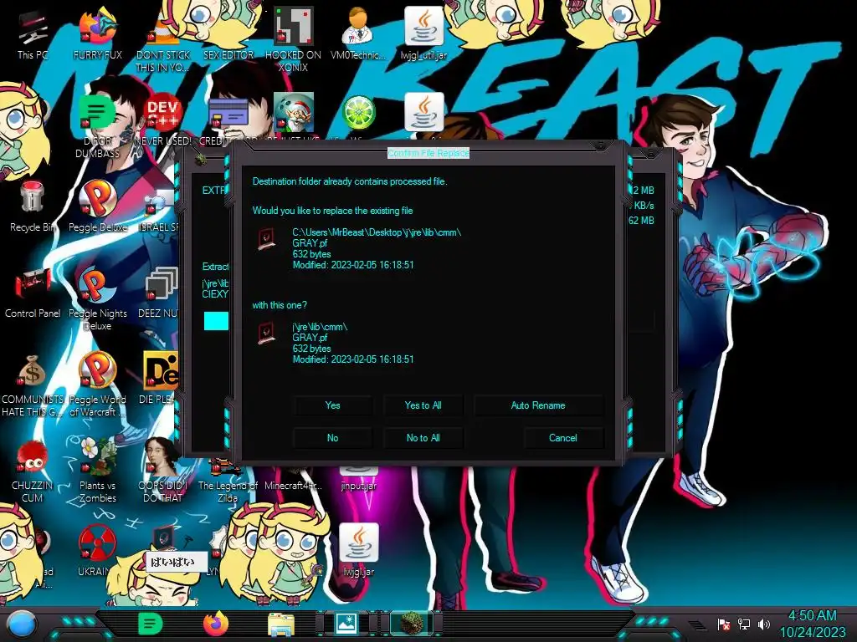Open OOPS DID I DO THAT portrait icon
857x642 pixels.
[x=163, y=471]
